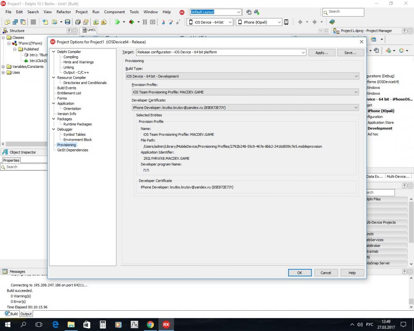Click the Set Debug Desktop icon
The width and height of the screenshot is (414, 331).
click(x=257, y=12)
